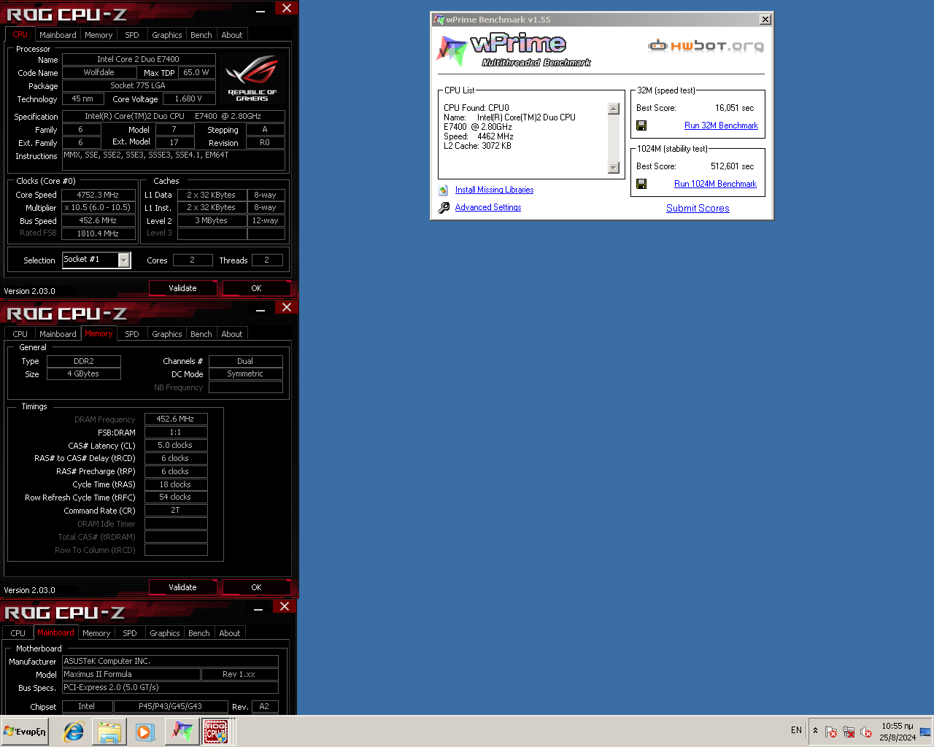This screenshot has height=747, width=934.
Task: Click the Install Missing Libraries link
Action: (494, 190)
